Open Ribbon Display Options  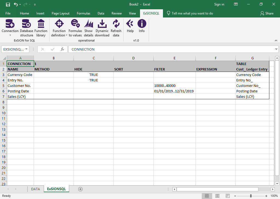(x=236, y=4)
